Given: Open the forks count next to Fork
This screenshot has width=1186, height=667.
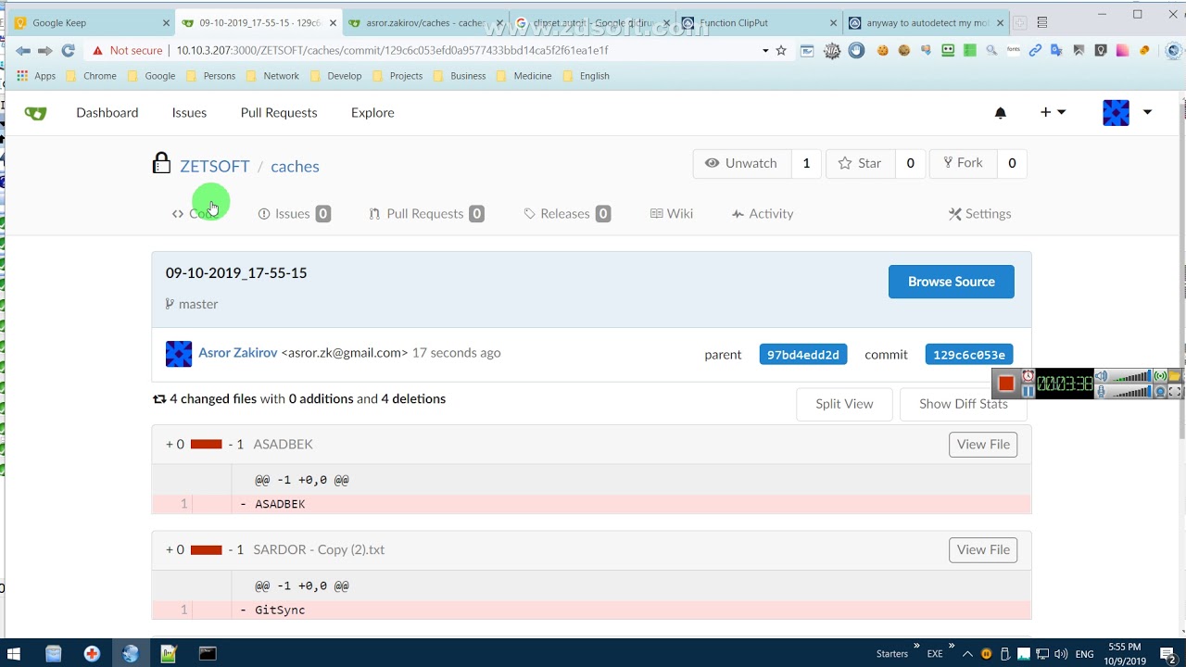Looking at the screenshot, I should click(1012, 163).
